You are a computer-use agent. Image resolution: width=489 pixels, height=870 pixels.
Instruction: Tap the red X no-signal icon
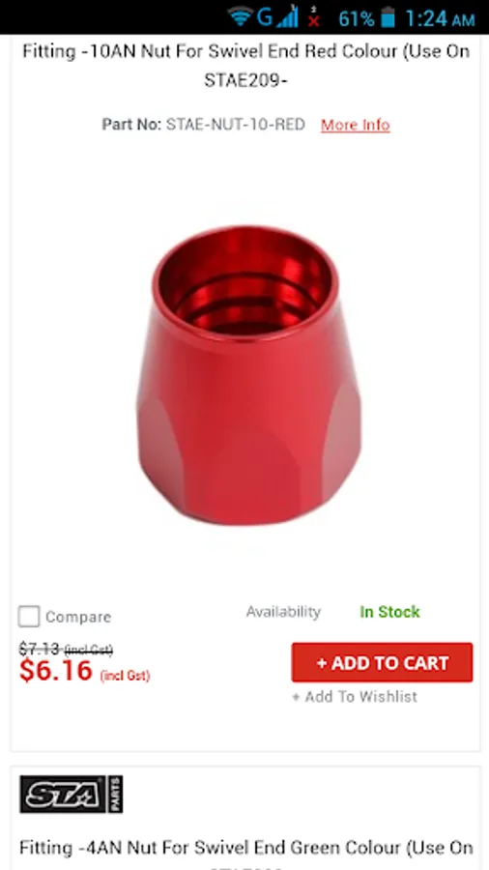pyautogui.click(x=314, y=17)
